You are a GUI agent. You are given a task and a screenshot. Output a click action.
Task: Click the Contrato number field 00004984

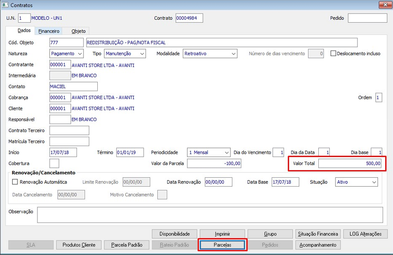pyautogui.click(x=189, y=18)
